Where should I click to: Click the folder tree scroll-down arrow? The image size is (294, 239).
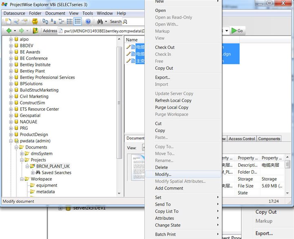point(119,193)
